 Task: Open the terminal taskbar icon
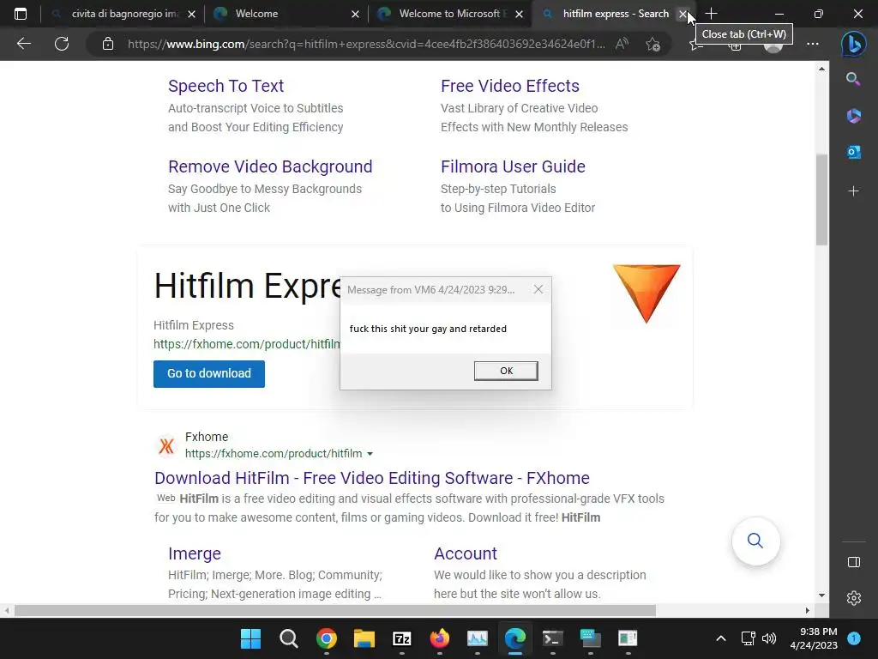pos(553,638)
